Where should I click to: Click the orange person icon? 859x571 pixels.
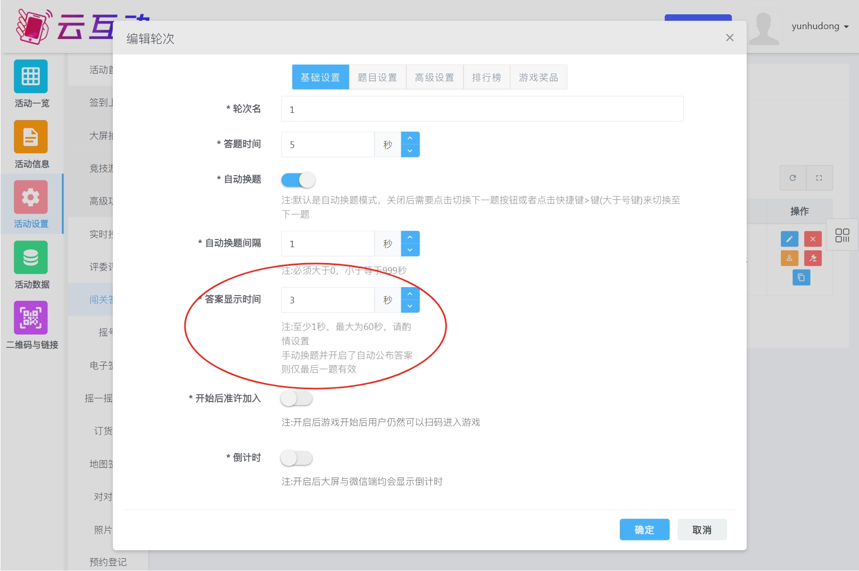[x=789, y=258]
